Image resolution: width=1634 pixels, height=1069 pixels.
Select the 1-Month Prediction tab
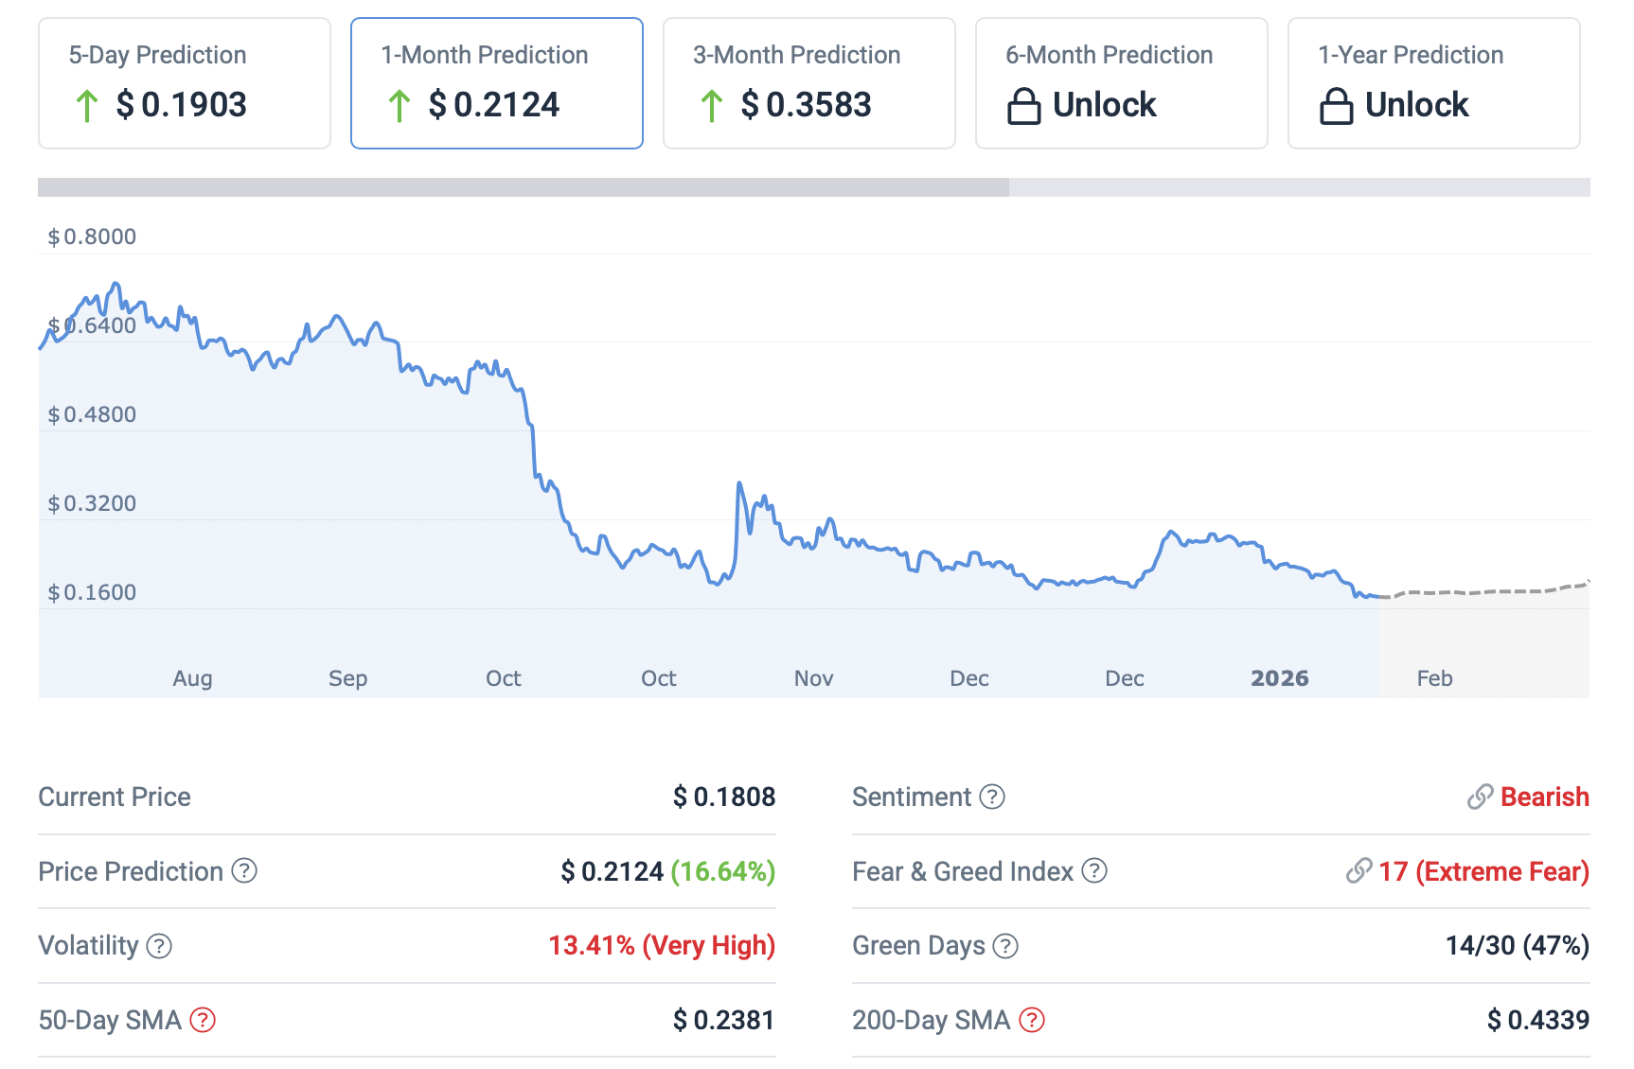click(x=497, y=83)
